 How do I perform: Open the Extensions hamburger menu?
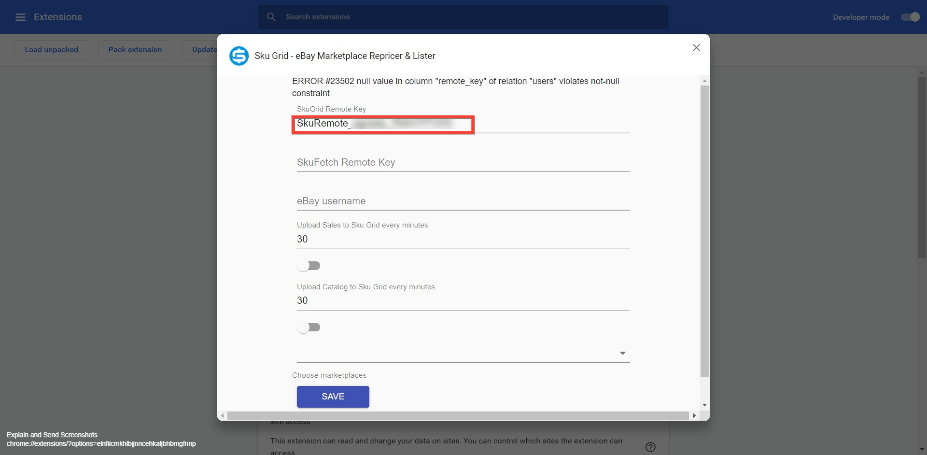pyautogui.click(x=20, y=17)
